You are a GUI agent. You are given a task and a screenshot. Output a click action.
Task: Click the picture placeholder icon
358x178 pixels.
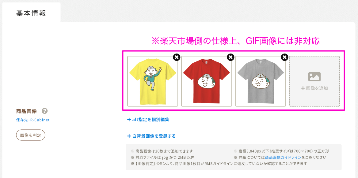pyautogui.click(x=314, y=77)
